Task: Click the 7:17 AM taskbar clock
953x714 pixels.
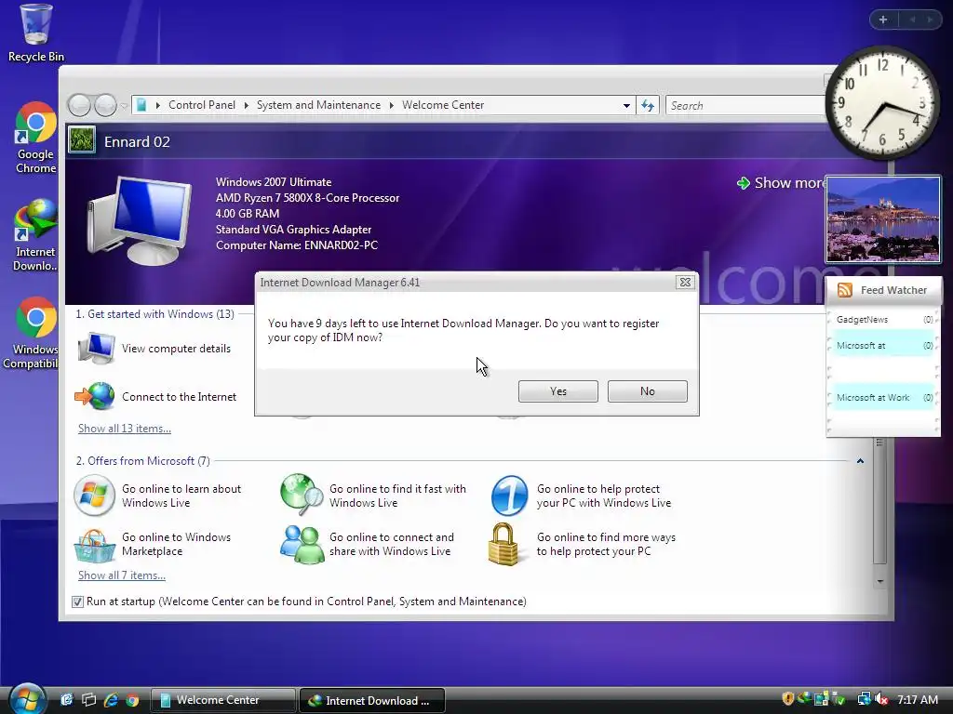Action: [x=917, y=699]
